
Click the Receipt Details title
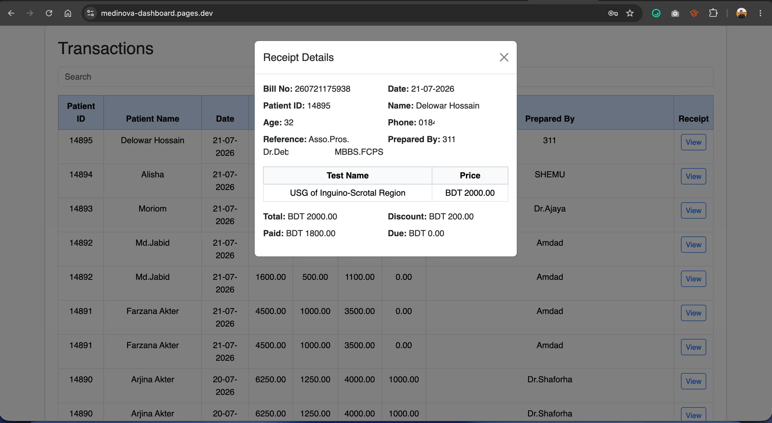click(298, 58)
